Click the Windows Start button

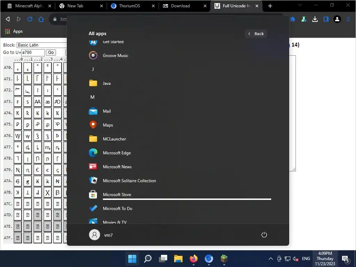132,259
